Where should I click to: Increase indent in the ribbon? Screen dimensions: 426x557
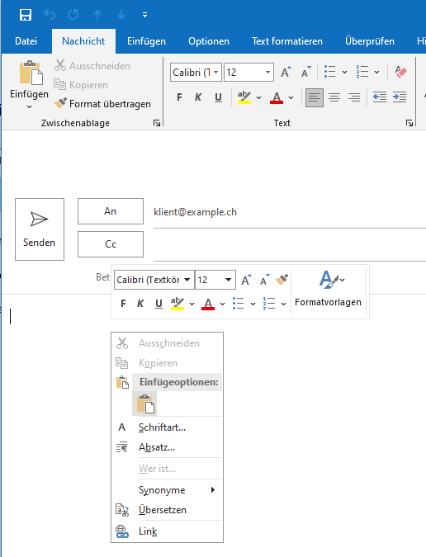[400, 97]
